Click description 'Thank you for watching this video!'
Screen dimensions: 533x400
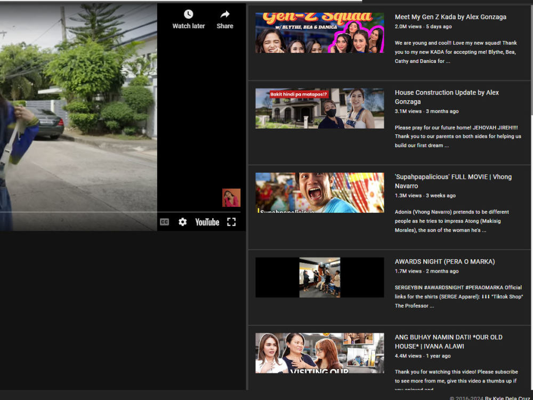click(x=456, y=380)
